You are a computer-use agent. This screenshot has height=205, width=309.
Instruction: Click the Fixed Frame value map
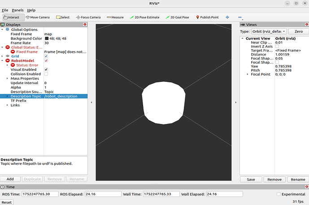(x=48, y=34)
